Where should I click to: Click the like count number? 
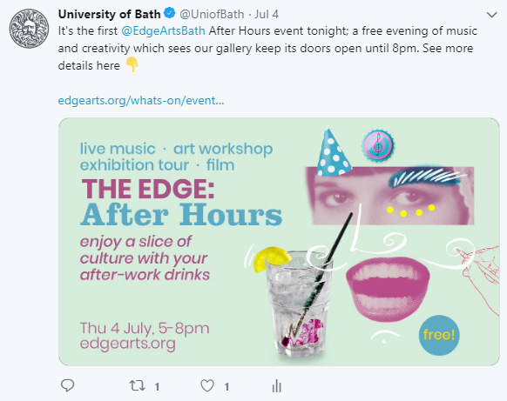226,386
